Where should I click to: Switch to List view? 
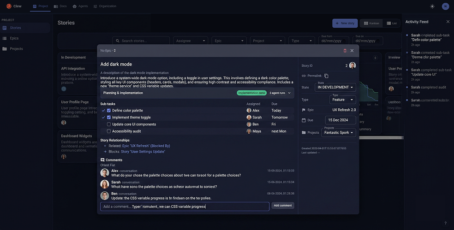pos(391,23)
